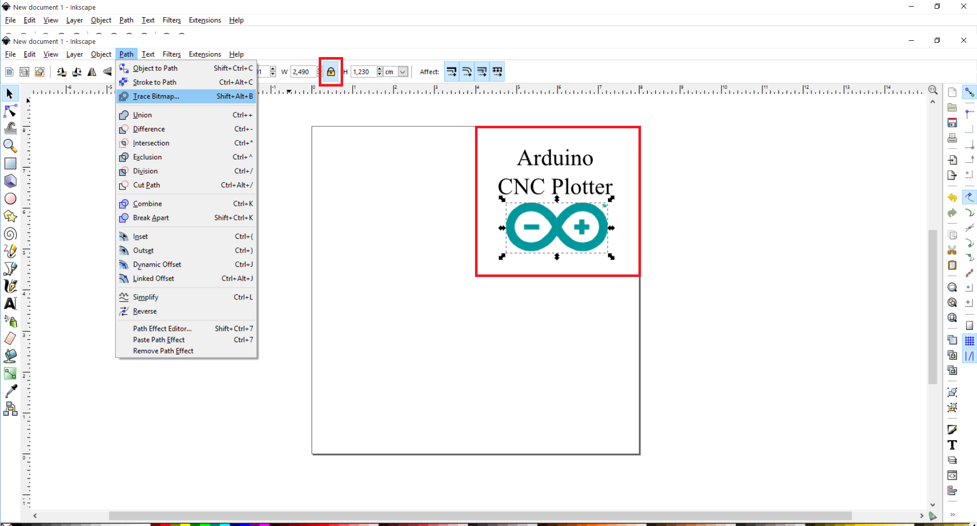
Task: Choose the Text tool in toolbox
Action: [x=10, y=303]
